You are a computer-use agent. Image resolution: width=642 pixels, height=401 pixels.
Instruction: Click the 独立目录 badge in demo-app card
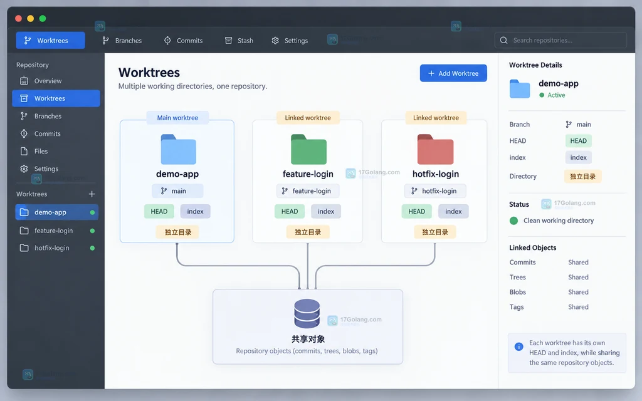click(177, 232)
